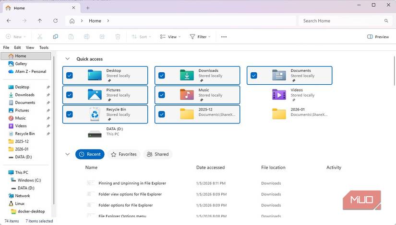The height and width of the screenshot is (225, 396).
Task: Click the Delete trash toolbar icon
Action: click(118, 37)
